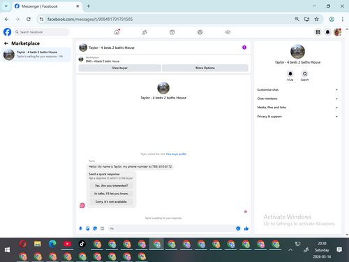Open the Marketplace icon in the top navigation

coord(172,32)
